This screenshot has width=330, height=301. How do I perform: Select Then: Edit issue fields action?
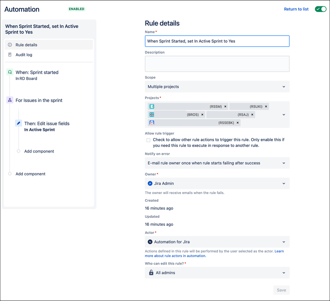pyautogui.click(x=47, y=123)
